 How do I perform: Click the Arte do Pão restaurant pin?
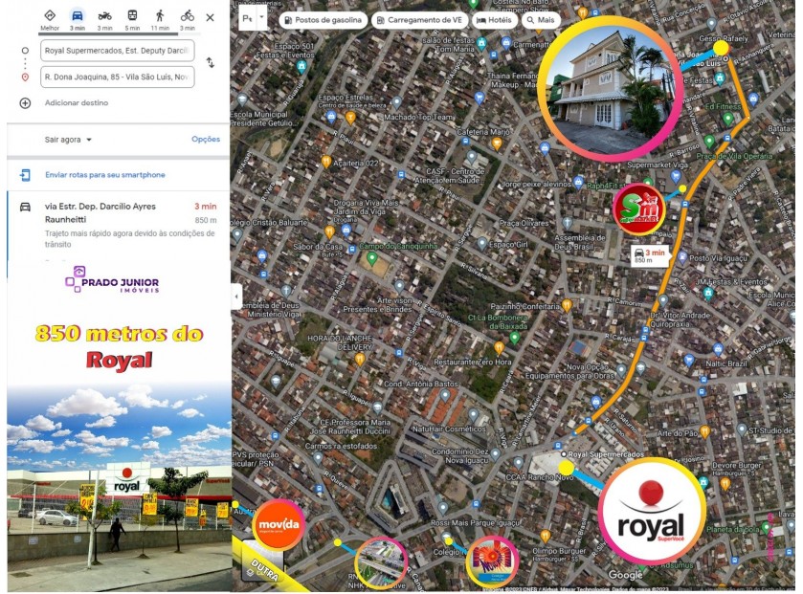(x=705, y=431)
